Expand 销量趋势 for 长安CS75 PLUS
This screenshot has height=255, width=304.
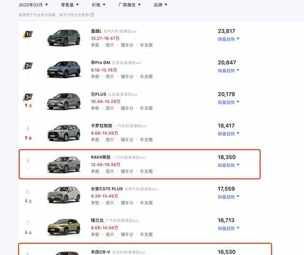[228, 197]
